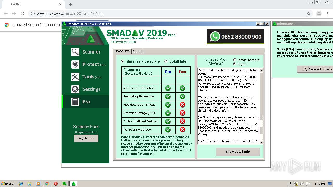Click OK, Continue To Use Smadav button
This screenshot has width=333, height=187.
(315, 69)
